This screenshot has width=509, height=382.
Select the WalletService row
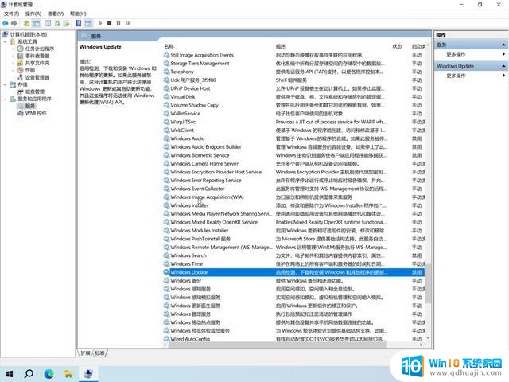click(x=293, y=113)
